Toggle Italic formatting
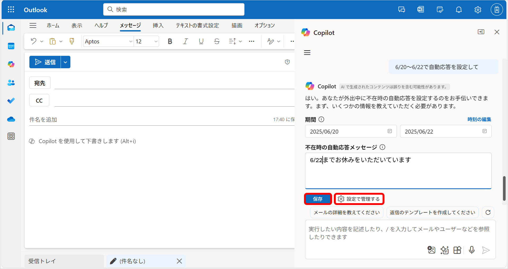This screenshot has height=269, width=508. coord(186,41)
